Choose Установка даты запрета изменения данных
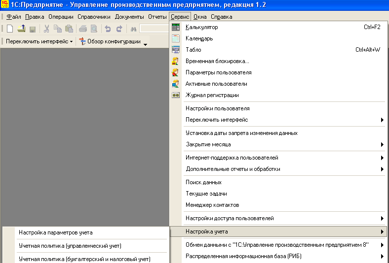 [278, 133]
